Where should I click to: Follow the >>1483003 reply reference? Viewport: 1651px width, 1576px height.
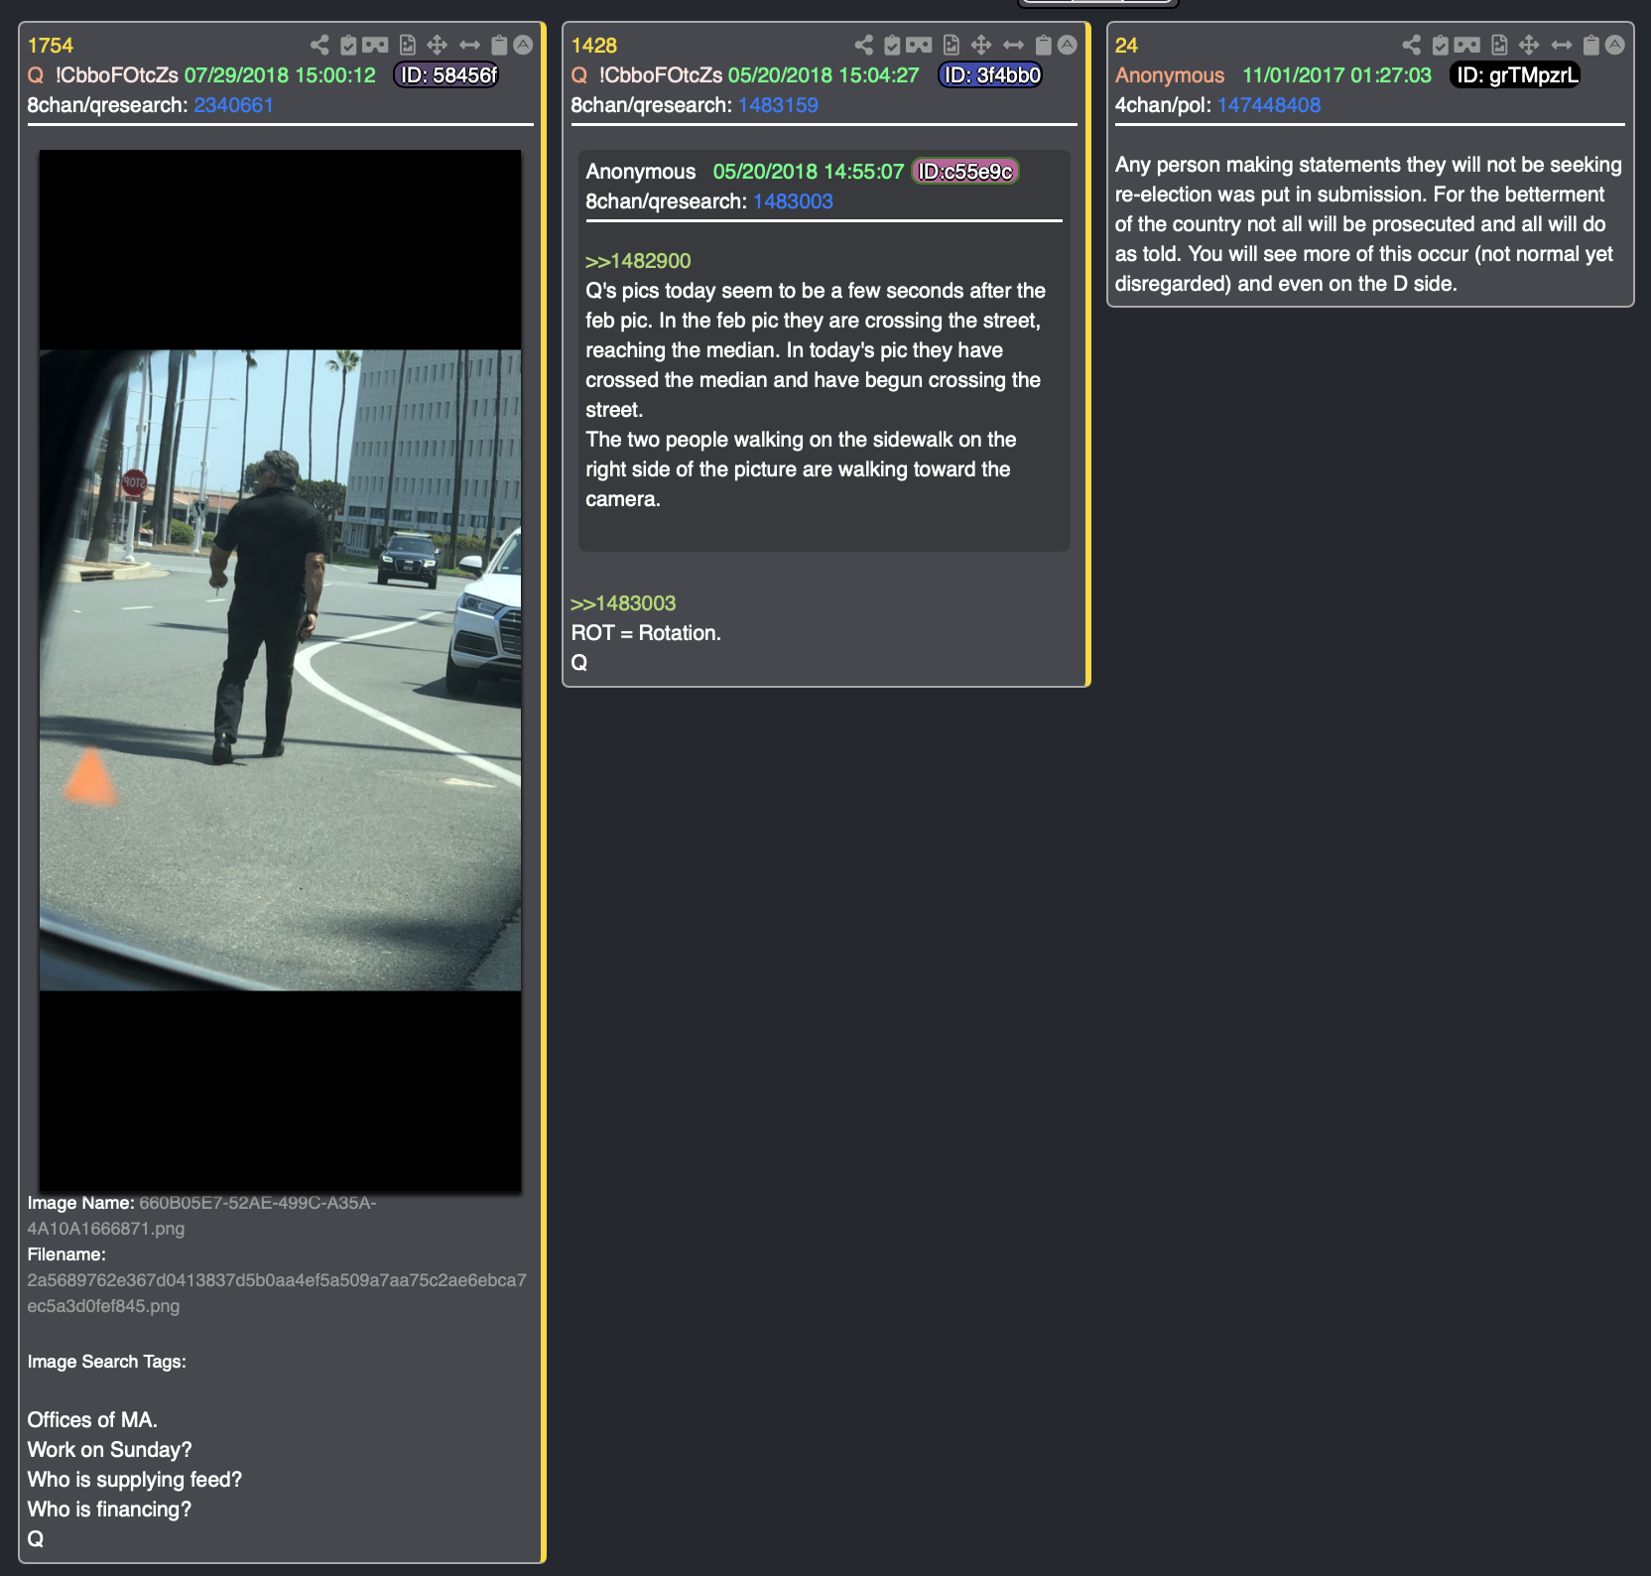click(623, 603)
